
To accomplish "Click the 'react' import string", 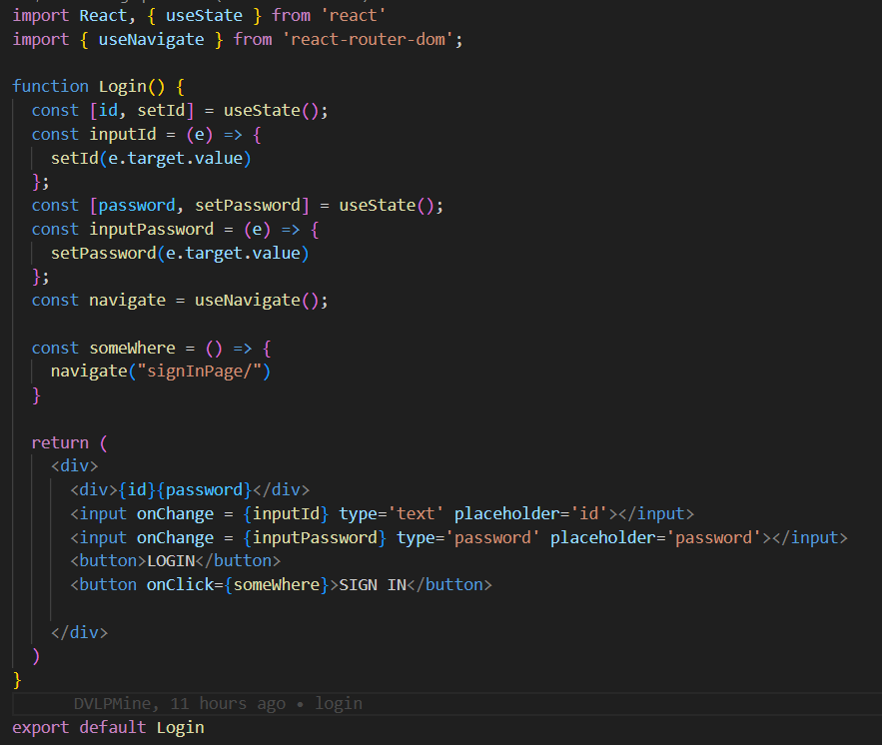I will pyautogui.click(x=353, y=15).
